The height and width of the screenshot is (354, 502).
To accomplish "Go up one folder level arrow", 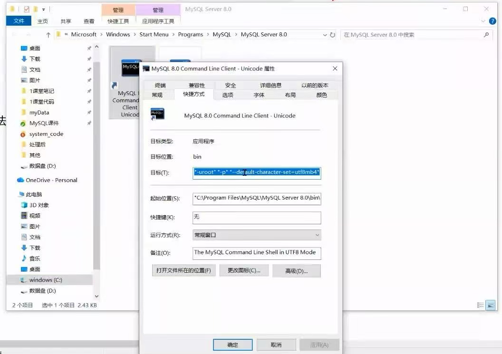I will 48,35.
